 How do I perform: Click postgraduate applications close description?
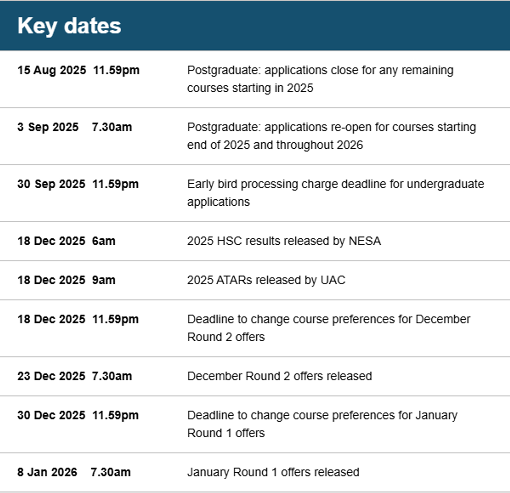pos(320,79)
